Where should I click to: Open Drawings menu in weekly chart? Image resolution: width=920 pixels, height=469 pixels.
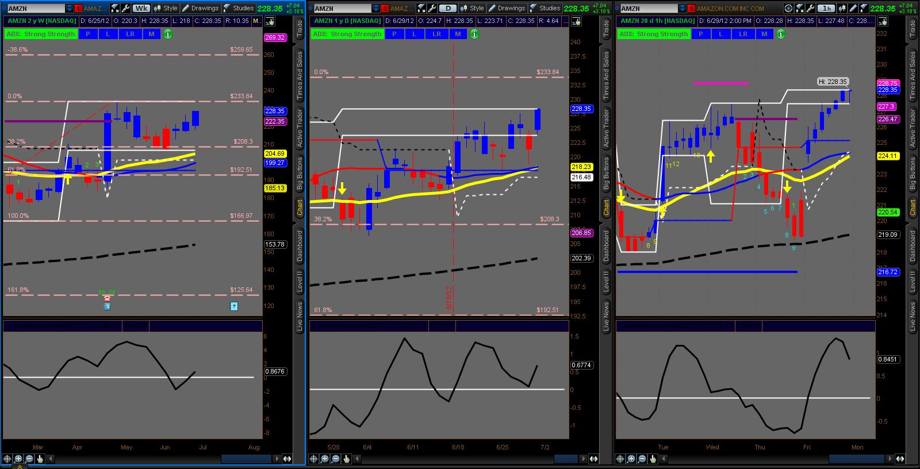201,8
